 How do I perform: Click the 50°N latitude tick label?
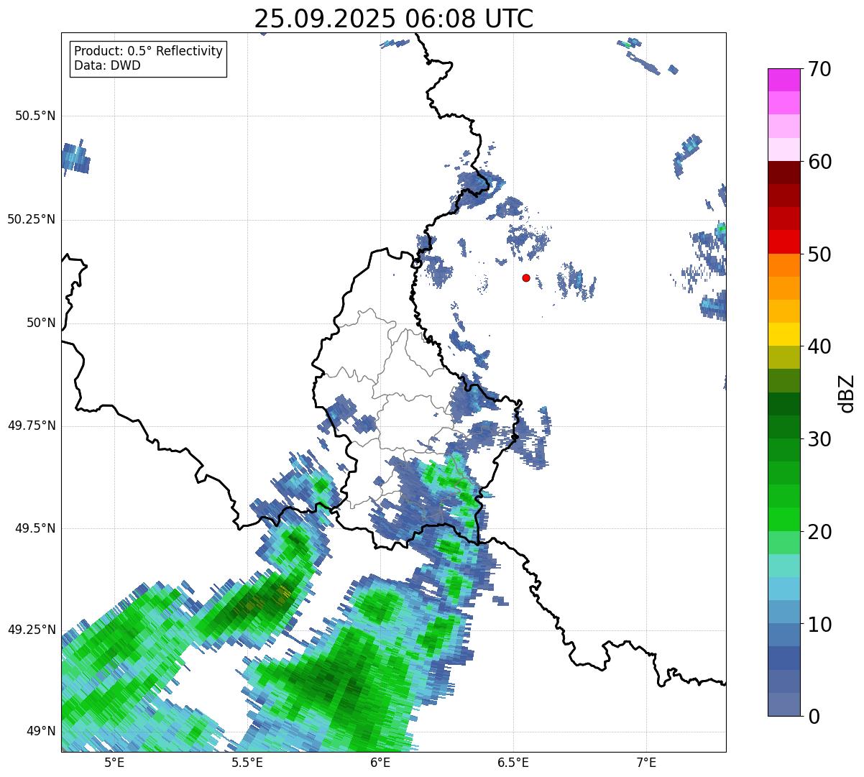click(41, 323)
